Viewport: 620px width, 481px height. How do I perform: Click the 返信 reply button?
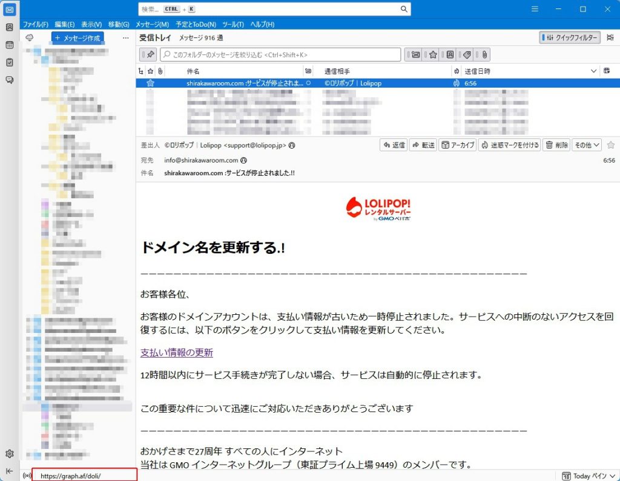pos(394,145)
